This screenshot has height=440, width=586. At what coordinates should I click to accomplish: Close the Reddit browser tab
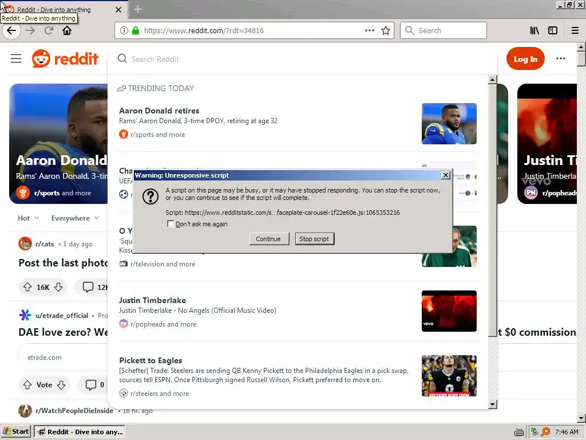pyautogui.click(x=118, y=10)
